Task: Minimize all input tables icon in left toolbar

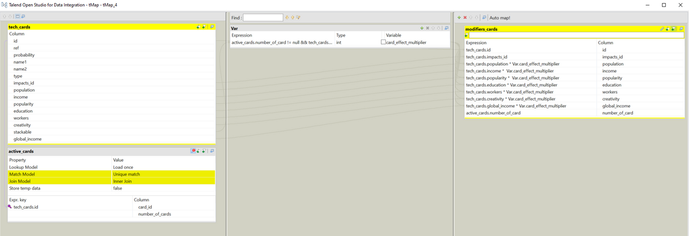Action: click(23, 16)
